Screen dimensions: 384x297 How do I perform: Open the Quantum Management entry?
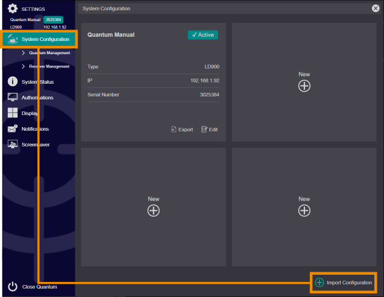pos(49,53)
